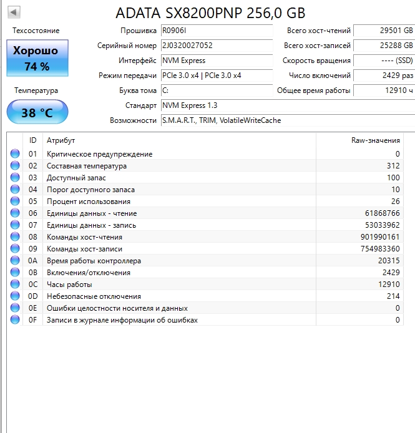Click the raw value 754983360
The height and width of the screenshot is (433, 415).
pos(380,249)
